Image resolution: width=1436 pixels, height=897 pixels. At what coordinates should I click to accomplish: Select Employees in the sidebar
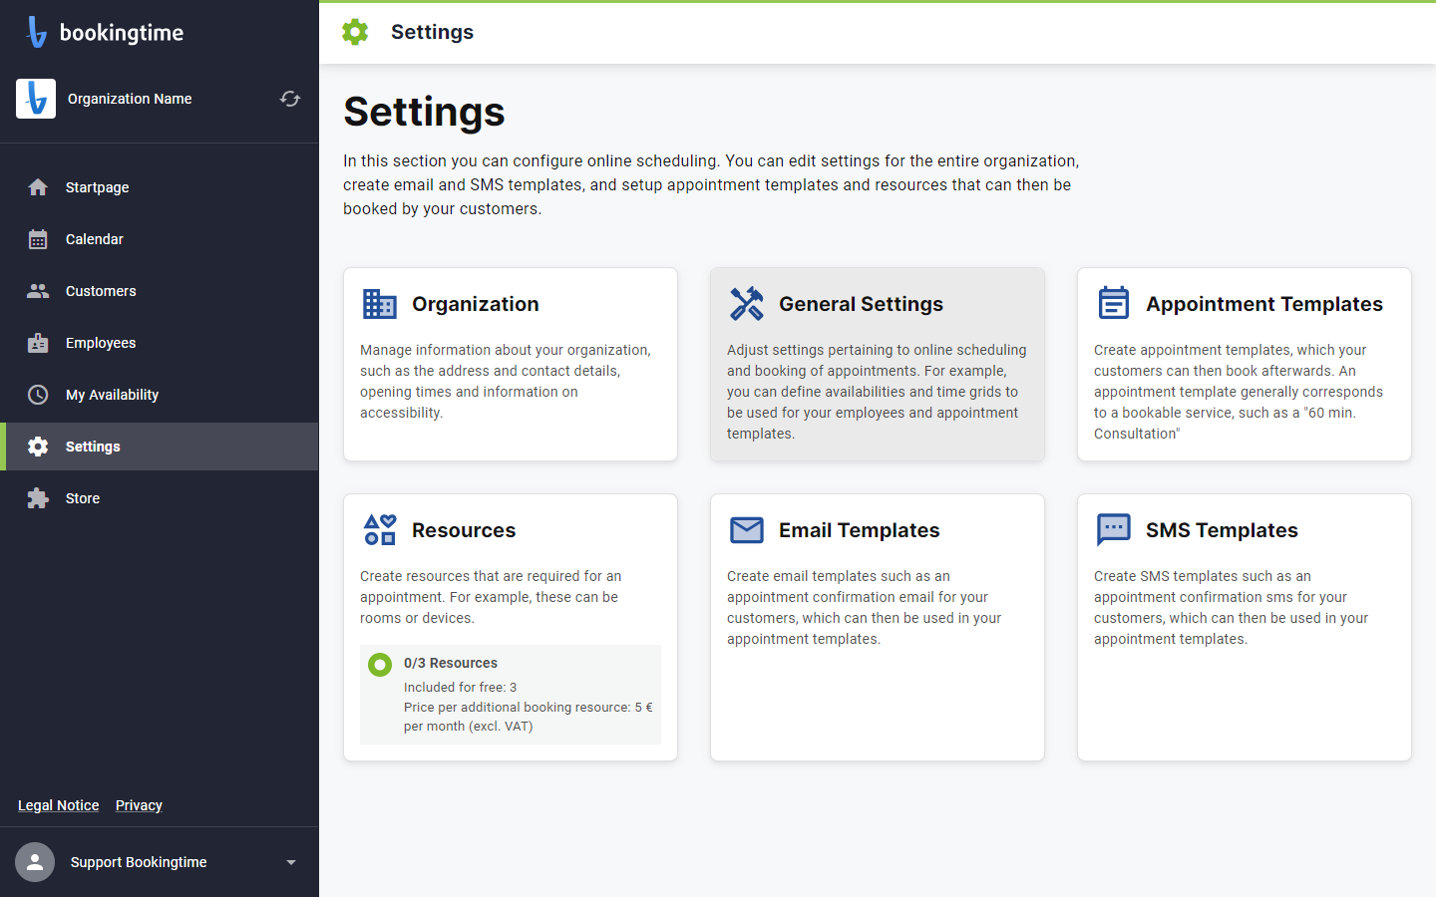[x=160, y=343]
